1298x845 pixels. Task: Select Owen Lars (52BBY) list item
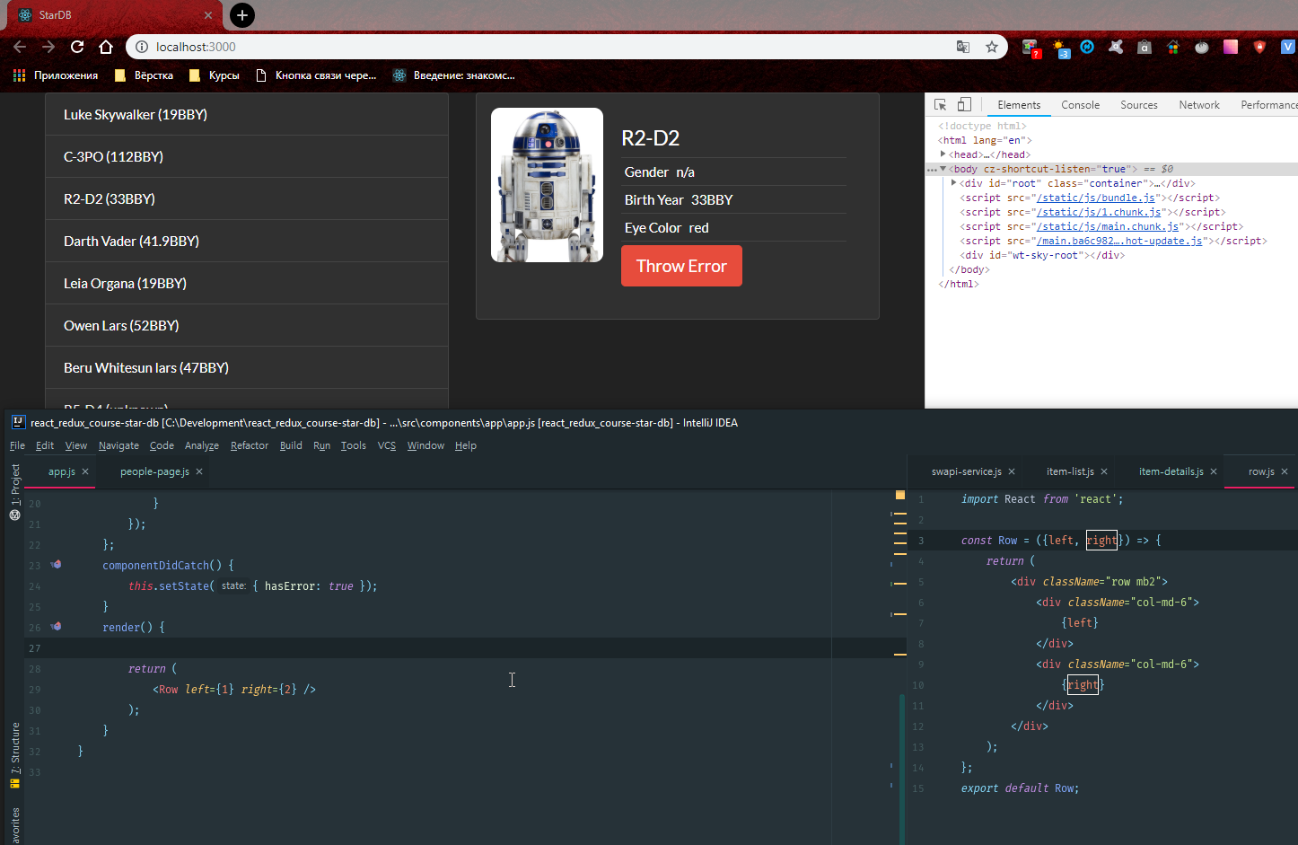[247, 325]
